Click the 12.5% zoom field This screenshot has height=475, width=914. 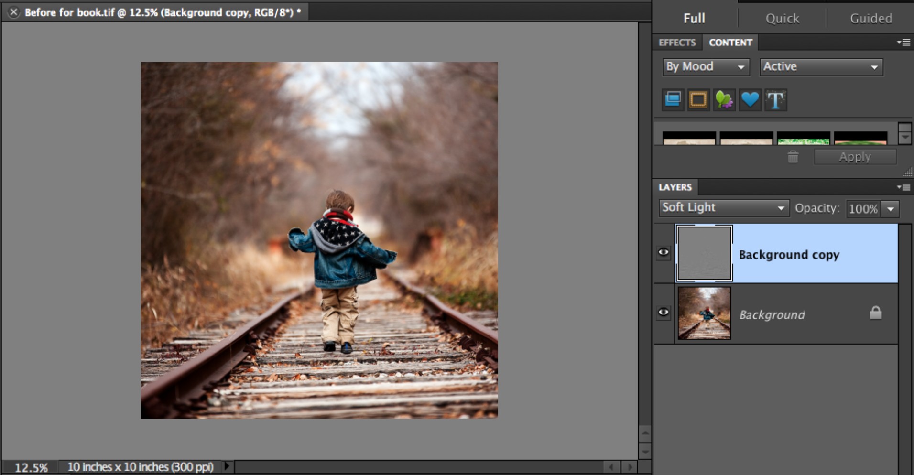[x=31, y=467]
